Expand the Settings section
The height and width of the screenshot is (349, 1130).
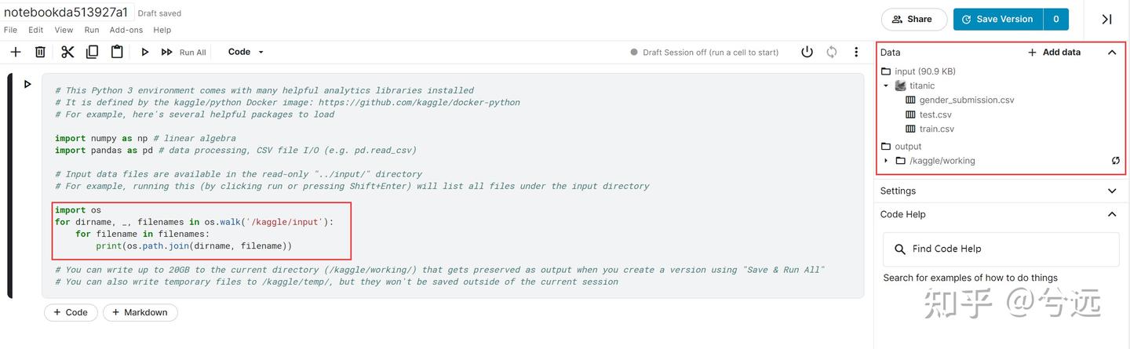[x=1112, y=191]
